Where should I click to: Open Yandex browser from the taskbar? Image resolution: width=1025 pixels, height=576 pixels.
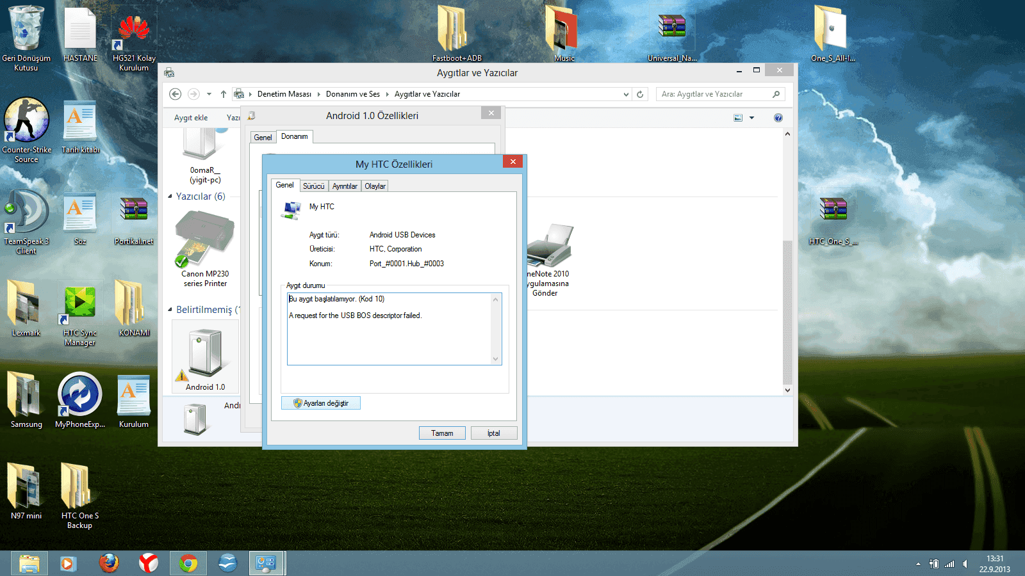coord(149,563)
